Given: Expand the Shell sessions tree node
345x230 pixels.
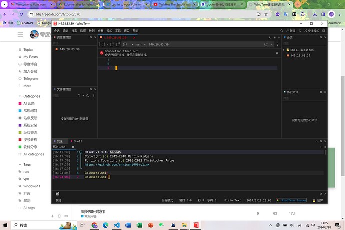Looking at the screenshot, I should pyautogui.click(x=284, y=50).
